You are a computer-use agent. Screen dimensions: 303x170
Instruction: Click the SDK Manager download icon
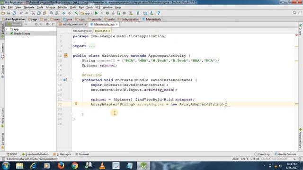[x=151, y=13]
